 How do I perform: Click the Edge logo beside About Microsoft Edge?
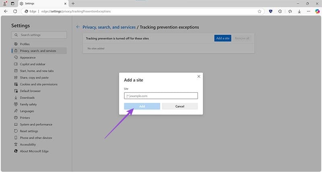(x=16, y=151)
